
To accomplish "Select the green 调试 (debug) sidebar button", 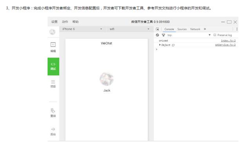I will click(x=53, y=67).
